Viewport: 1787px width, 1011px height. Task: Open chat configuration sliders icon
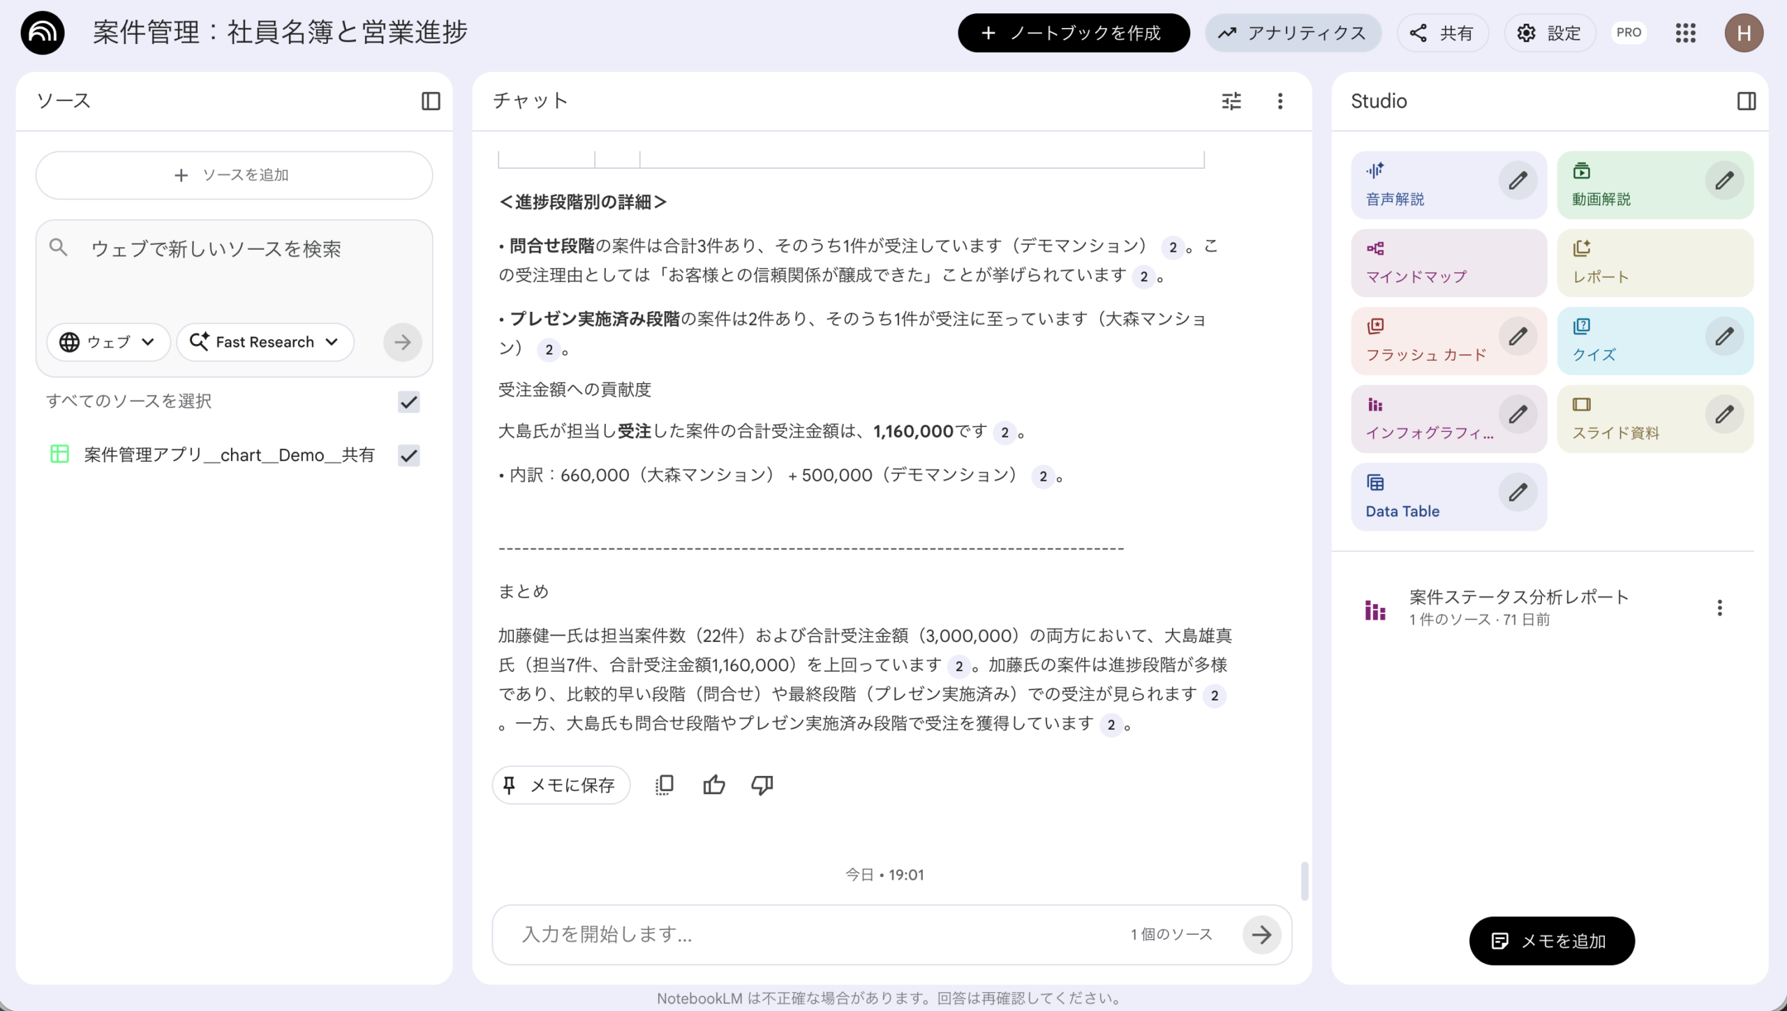click(1231, 101)
